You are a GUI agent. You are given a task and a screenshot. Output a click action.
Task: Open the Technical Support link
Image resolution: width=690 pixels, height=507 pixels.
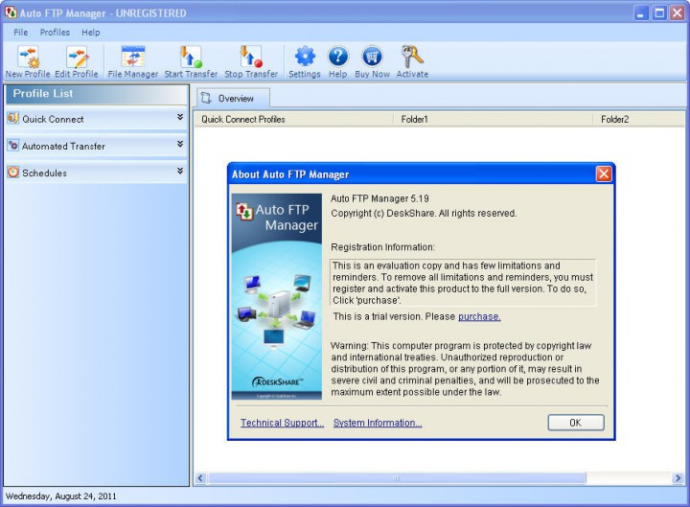282,423
